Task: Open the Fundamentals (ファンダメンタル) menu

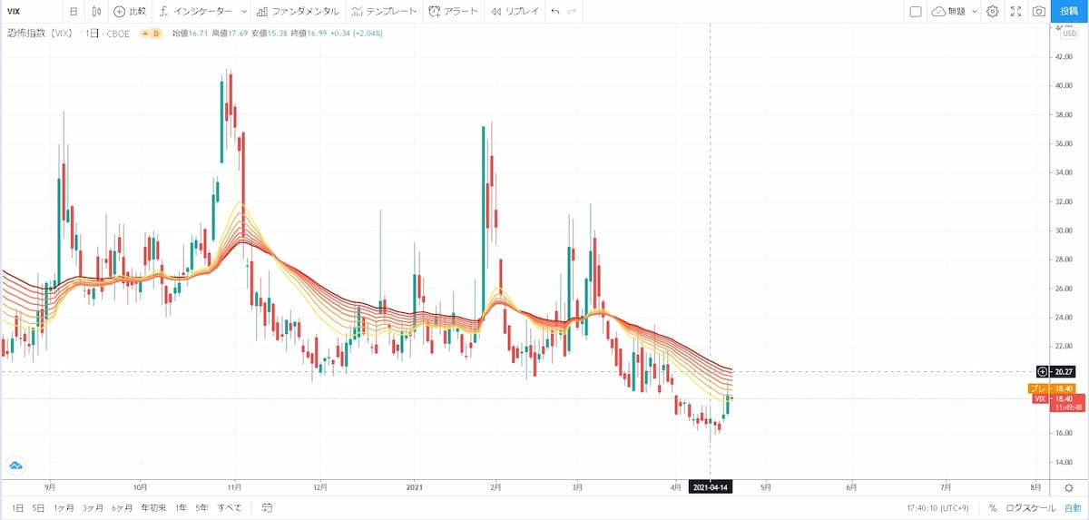Action: (x=298, y=12)
